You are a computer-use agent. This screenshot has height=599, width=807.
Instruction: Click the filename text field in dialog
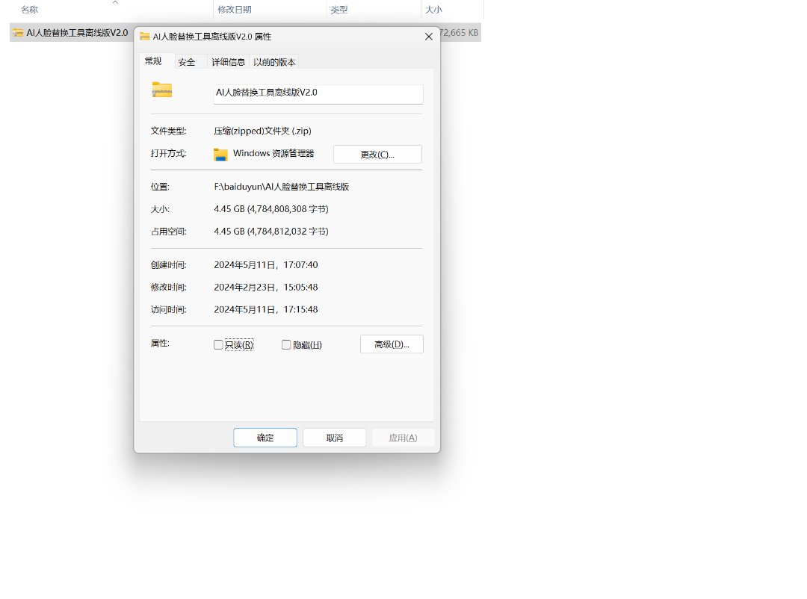[318, 93]
